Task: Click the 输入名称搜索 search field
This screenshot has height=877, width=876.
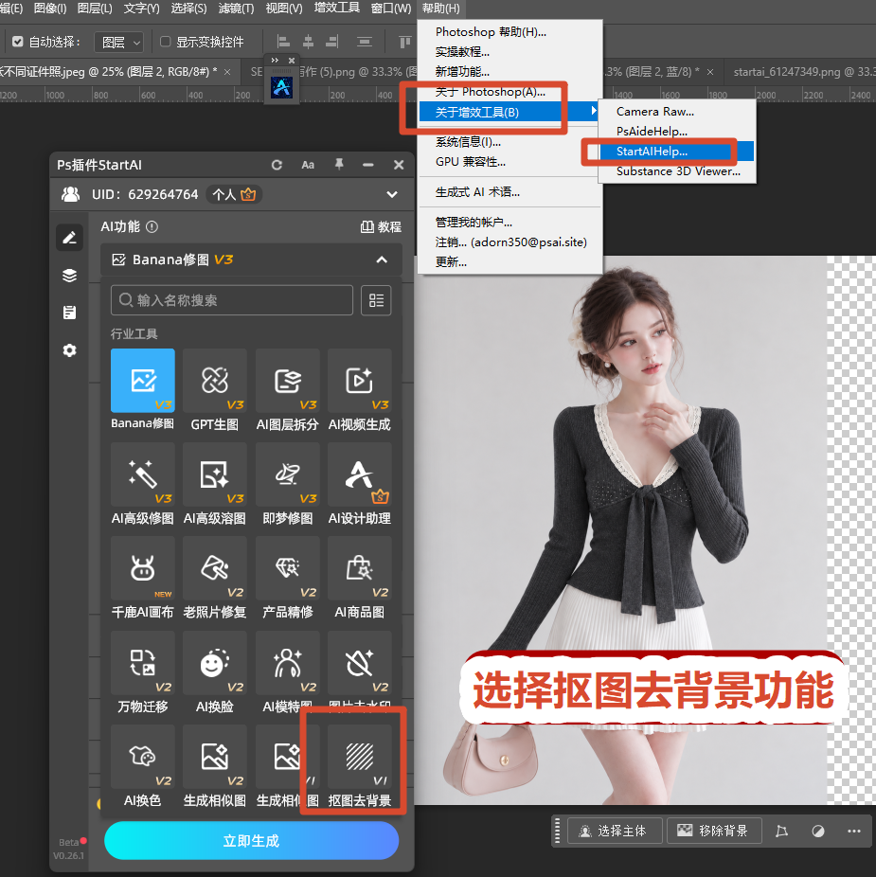Action: pos(232,300)
